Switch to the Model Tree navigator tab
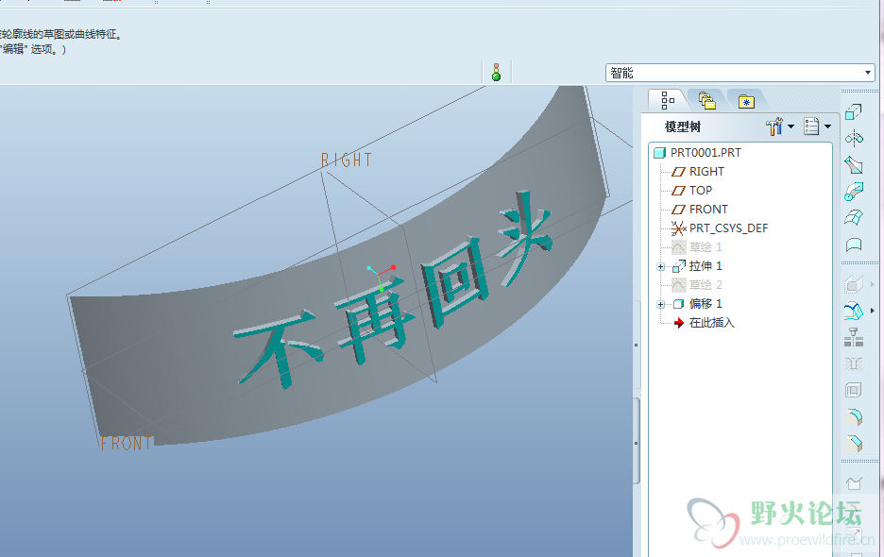The image size is (884, 557). (x=668, y=100)
